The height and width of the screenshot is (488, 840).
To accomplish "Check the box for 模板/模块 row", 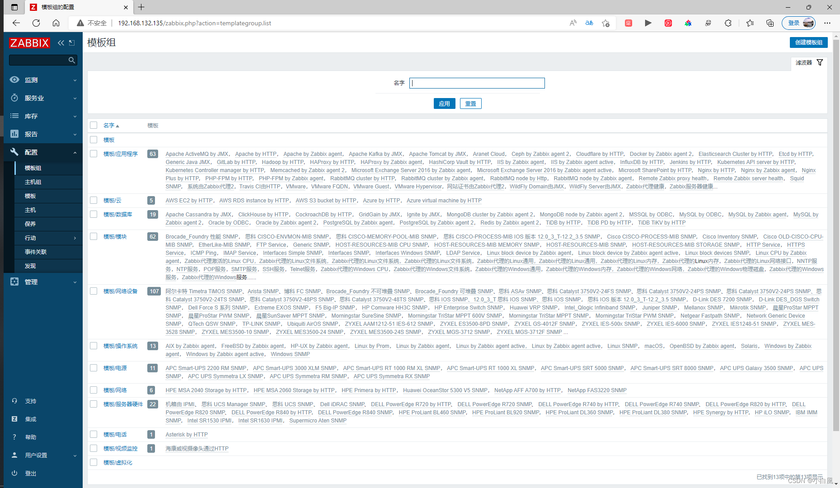I will (94, 236).
